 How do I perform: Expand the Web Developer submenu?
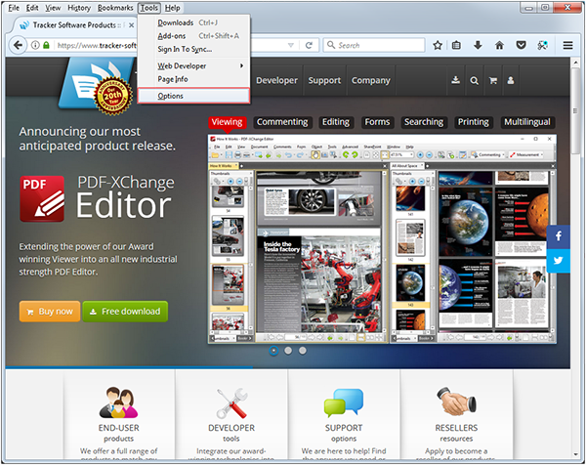click(193, 65)
